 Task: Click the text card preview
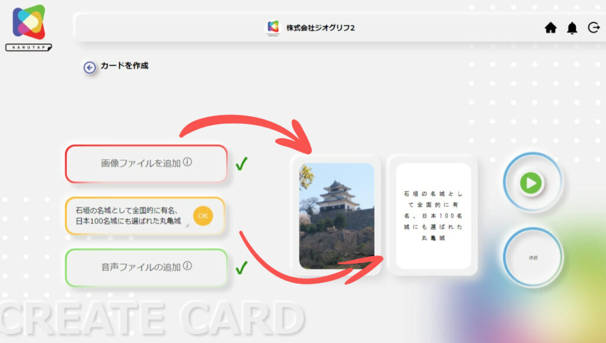coord(433,215)
